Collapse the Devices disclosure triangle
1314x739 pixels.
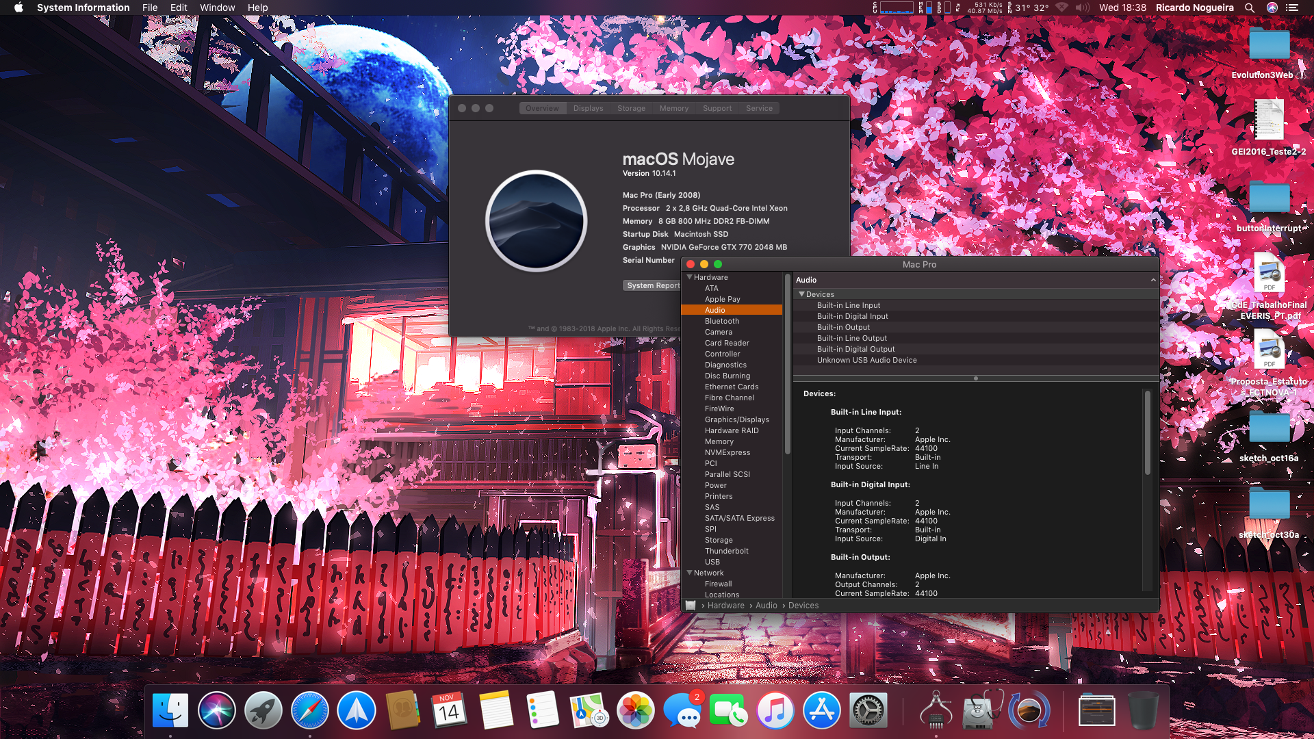(801, 294)
